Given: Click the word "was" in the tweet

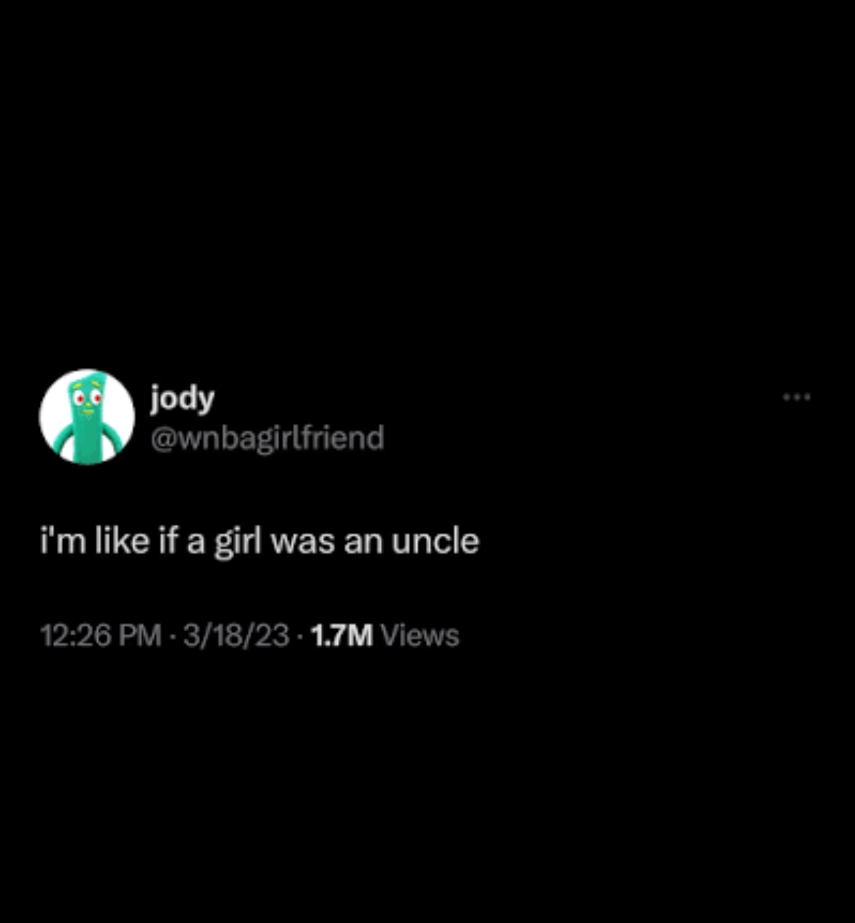Looking at the screenshot, I should click(303, 543).
